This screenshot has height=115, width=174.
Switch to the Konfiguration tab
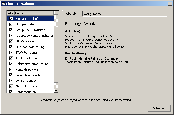tap(92, 14)
